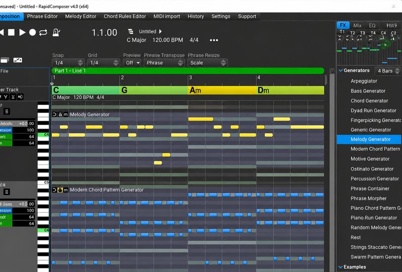Image resolution: width=402 pixels, height=272 pixels.
Task: Change the 4 Bars length dropdown
Action: click(388, 71)
